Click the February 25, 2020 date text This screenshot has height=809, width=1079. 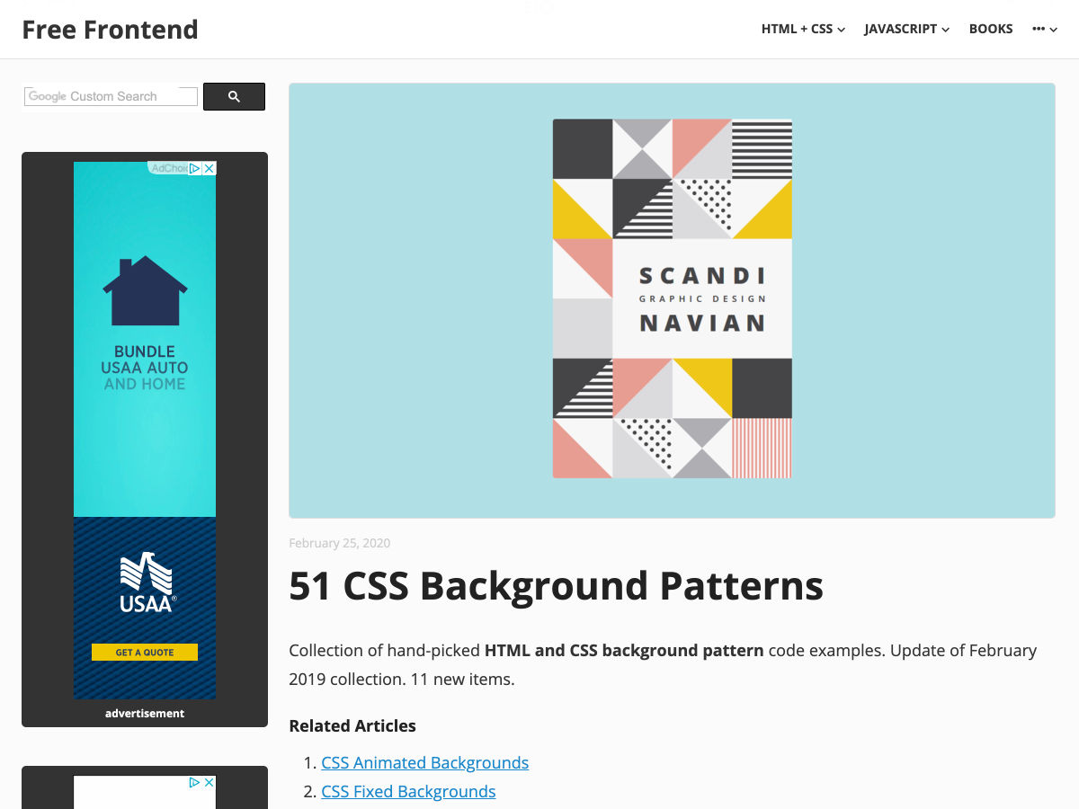[339, 543]
